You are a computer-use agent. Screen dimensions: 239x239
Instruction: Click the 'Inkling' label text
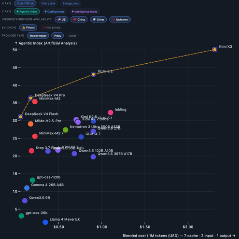(x=121, y=110)
